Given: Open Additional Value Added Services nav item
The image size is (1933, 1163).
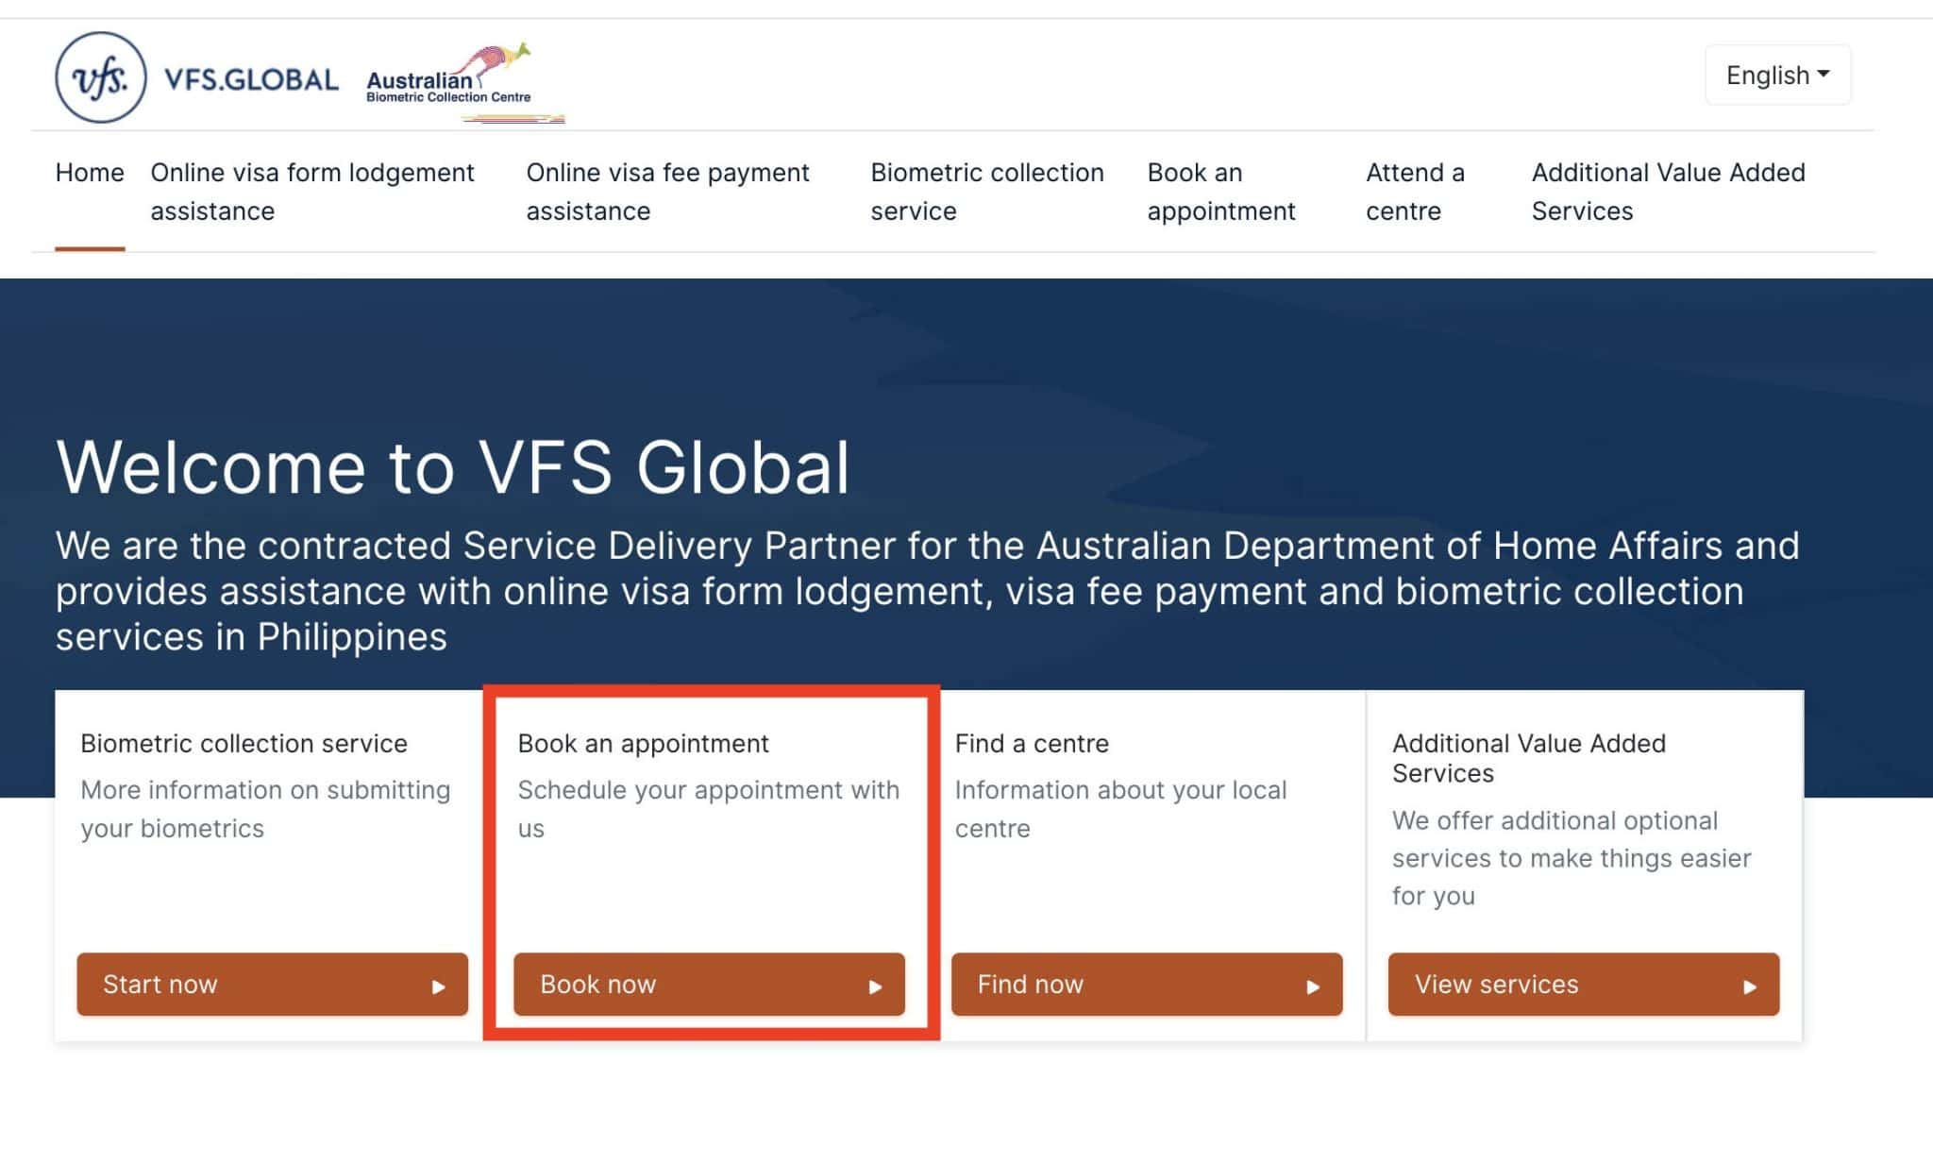Looking at the screenshot, I should pyautogui.click(x=1667, y=192).
